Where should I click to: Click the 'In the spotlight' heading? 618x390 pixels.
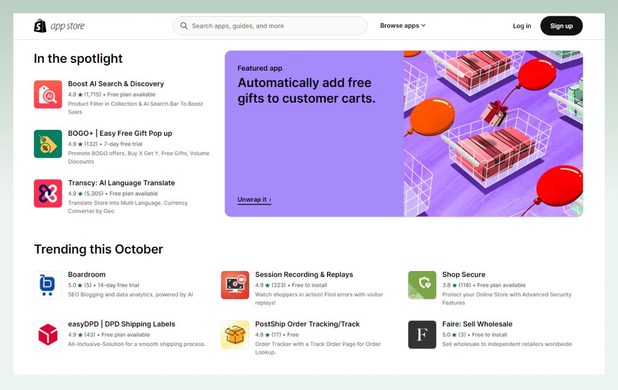pyautogui.click(x=78, y=59)
